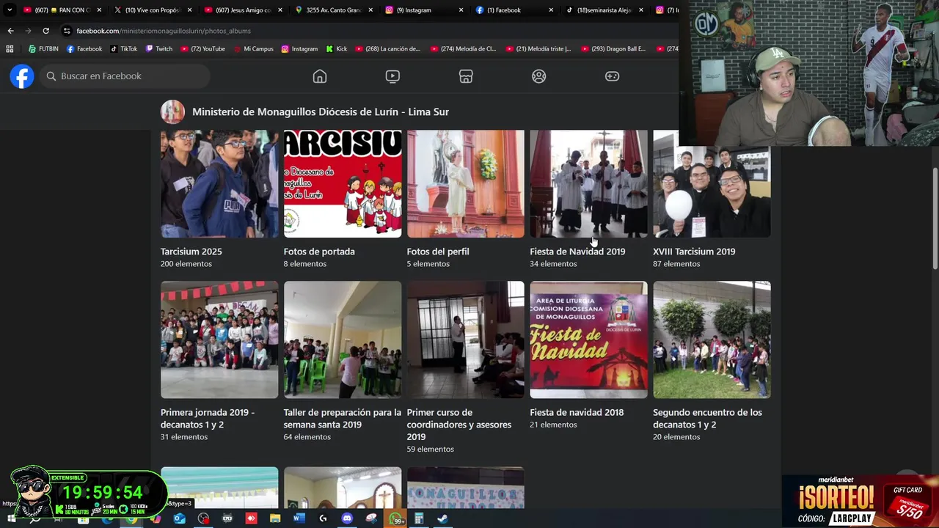Viewport: 939px width, 528px height.
Task: Open the Fiesta de Navidad 2019 album thumbnail
Action: click(x=589, y=184)
